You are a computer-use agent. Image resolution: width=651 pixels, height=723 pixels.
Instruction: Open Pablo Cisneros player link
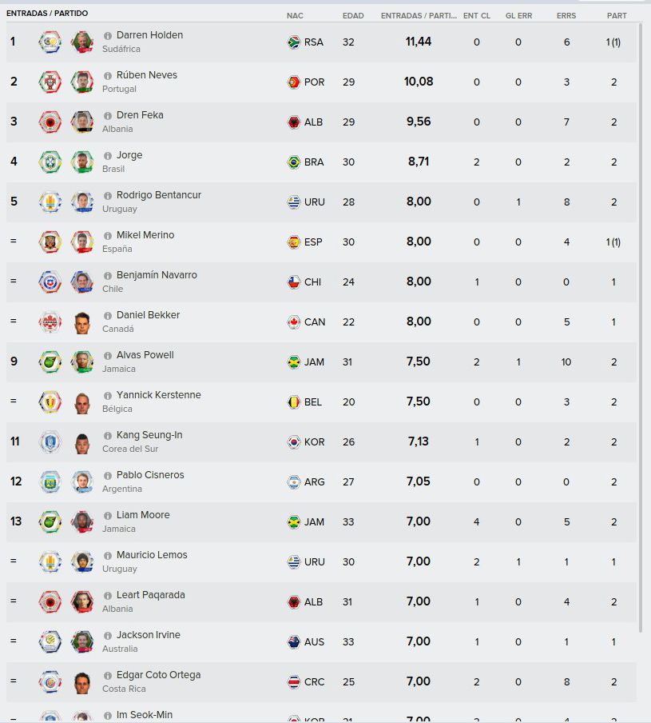coord(150,475)
